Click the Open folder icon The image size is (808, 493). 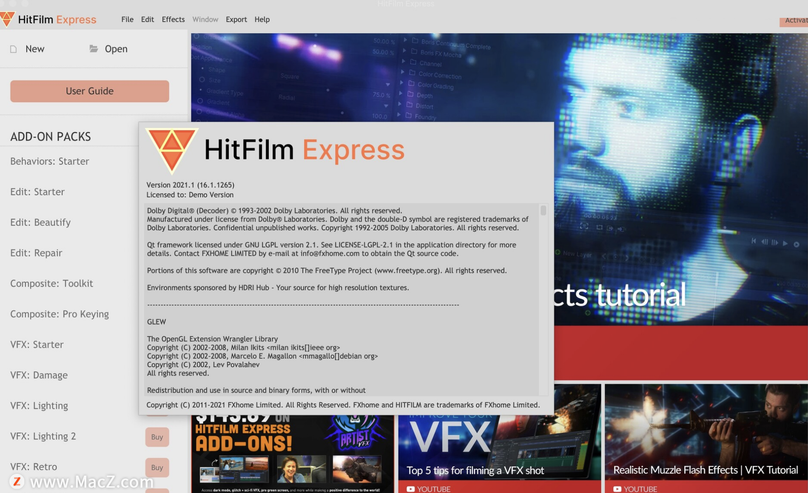pos(94,48)
